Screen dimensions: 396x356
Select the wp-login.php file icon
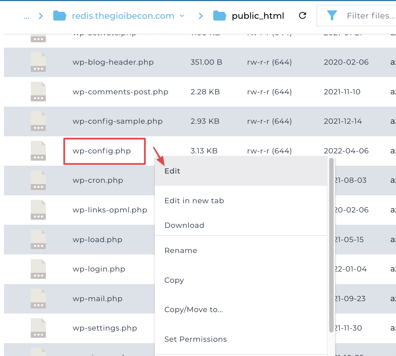38,269
